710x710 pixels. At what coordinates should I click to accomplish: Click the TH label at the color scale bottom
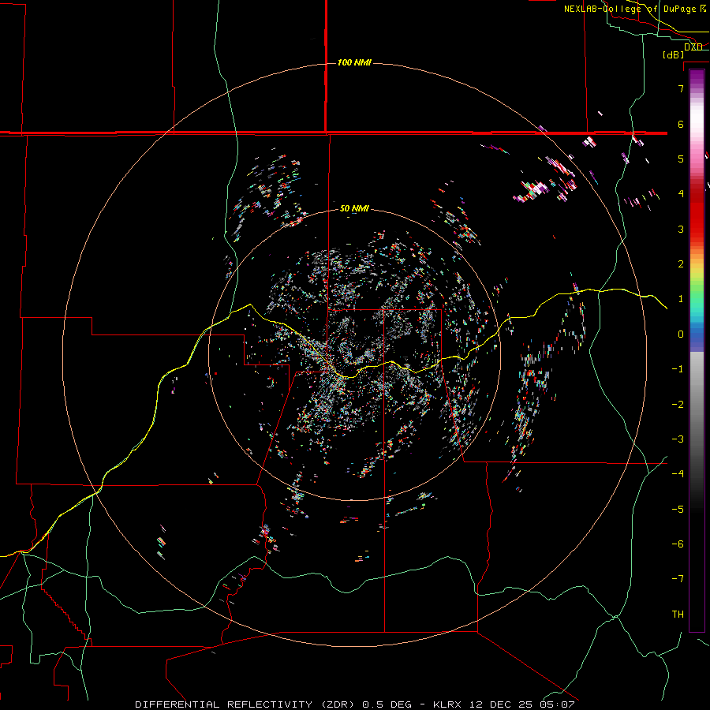click(678, 615)
